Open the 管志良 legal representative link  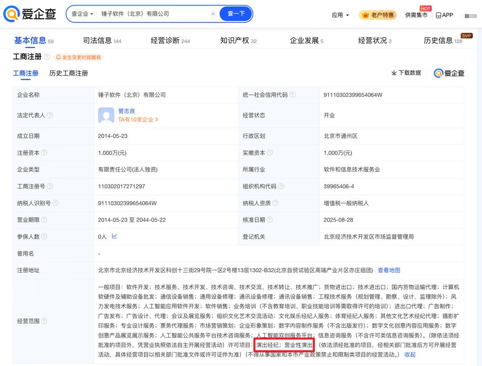coord(127,111)
